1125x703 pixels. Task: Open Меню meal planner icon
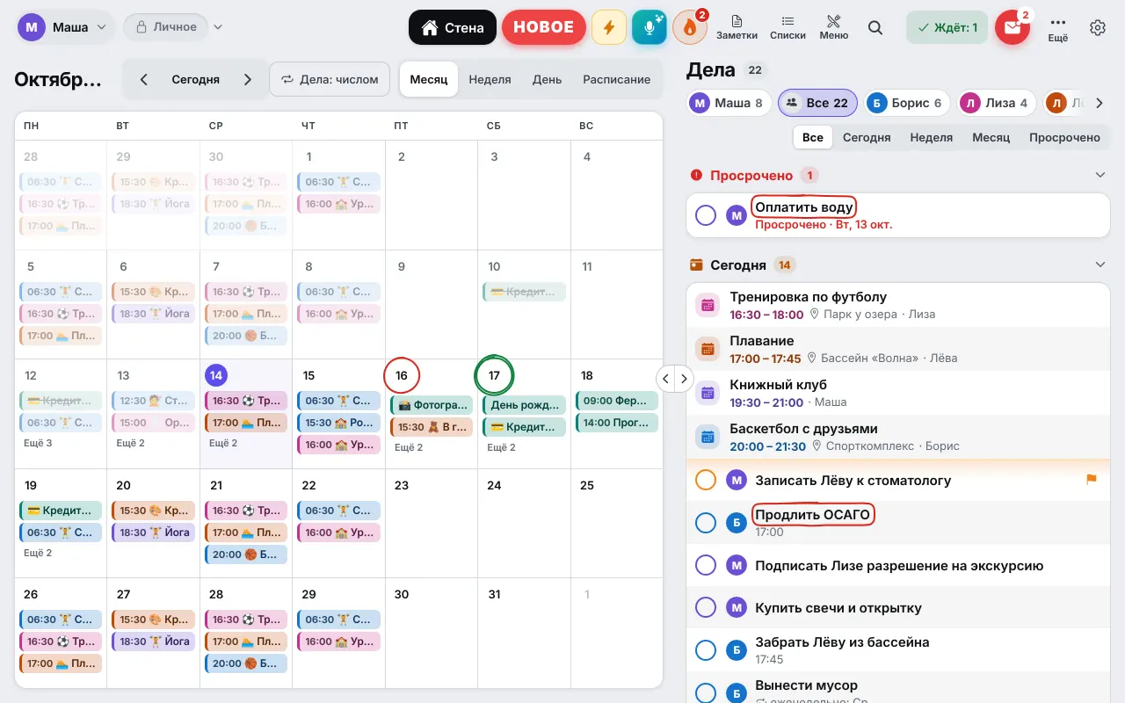pyautogui.click(x=833, y=27)
